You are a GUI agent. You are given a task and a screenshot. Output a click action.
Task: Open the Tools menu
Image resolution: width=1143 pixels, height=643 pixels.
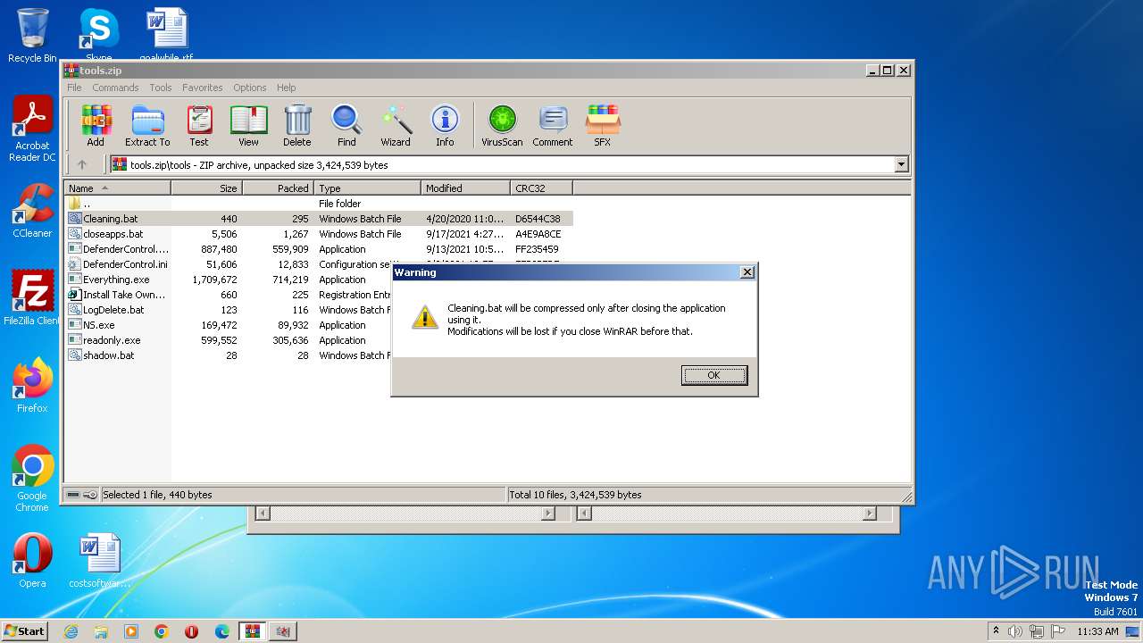(161, 88)
